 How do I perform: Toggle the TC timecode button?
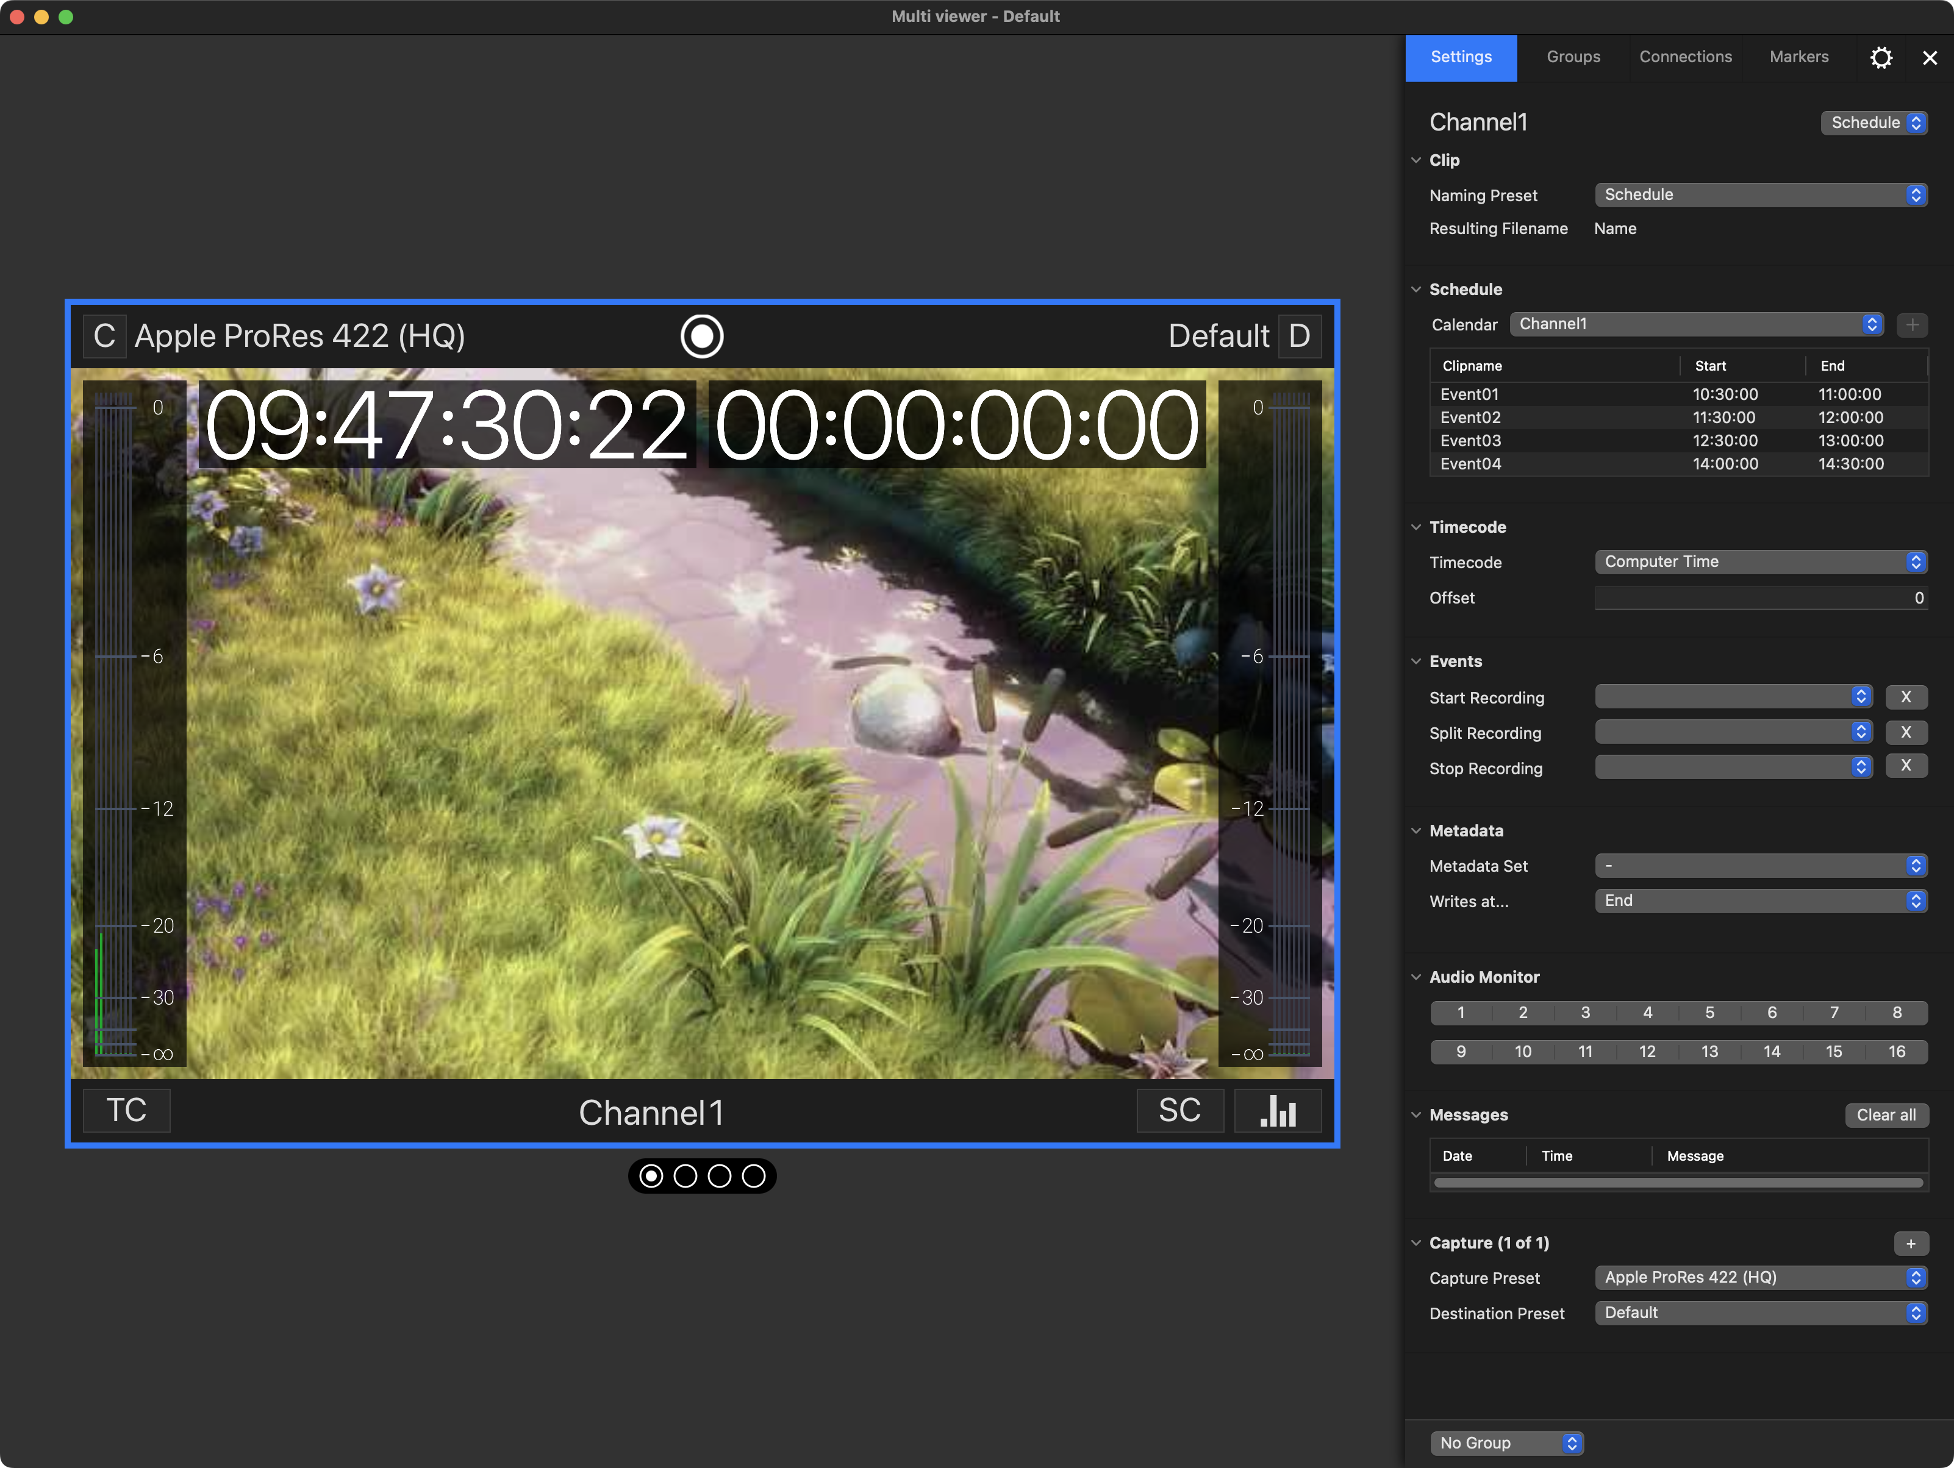(126, 1110)
